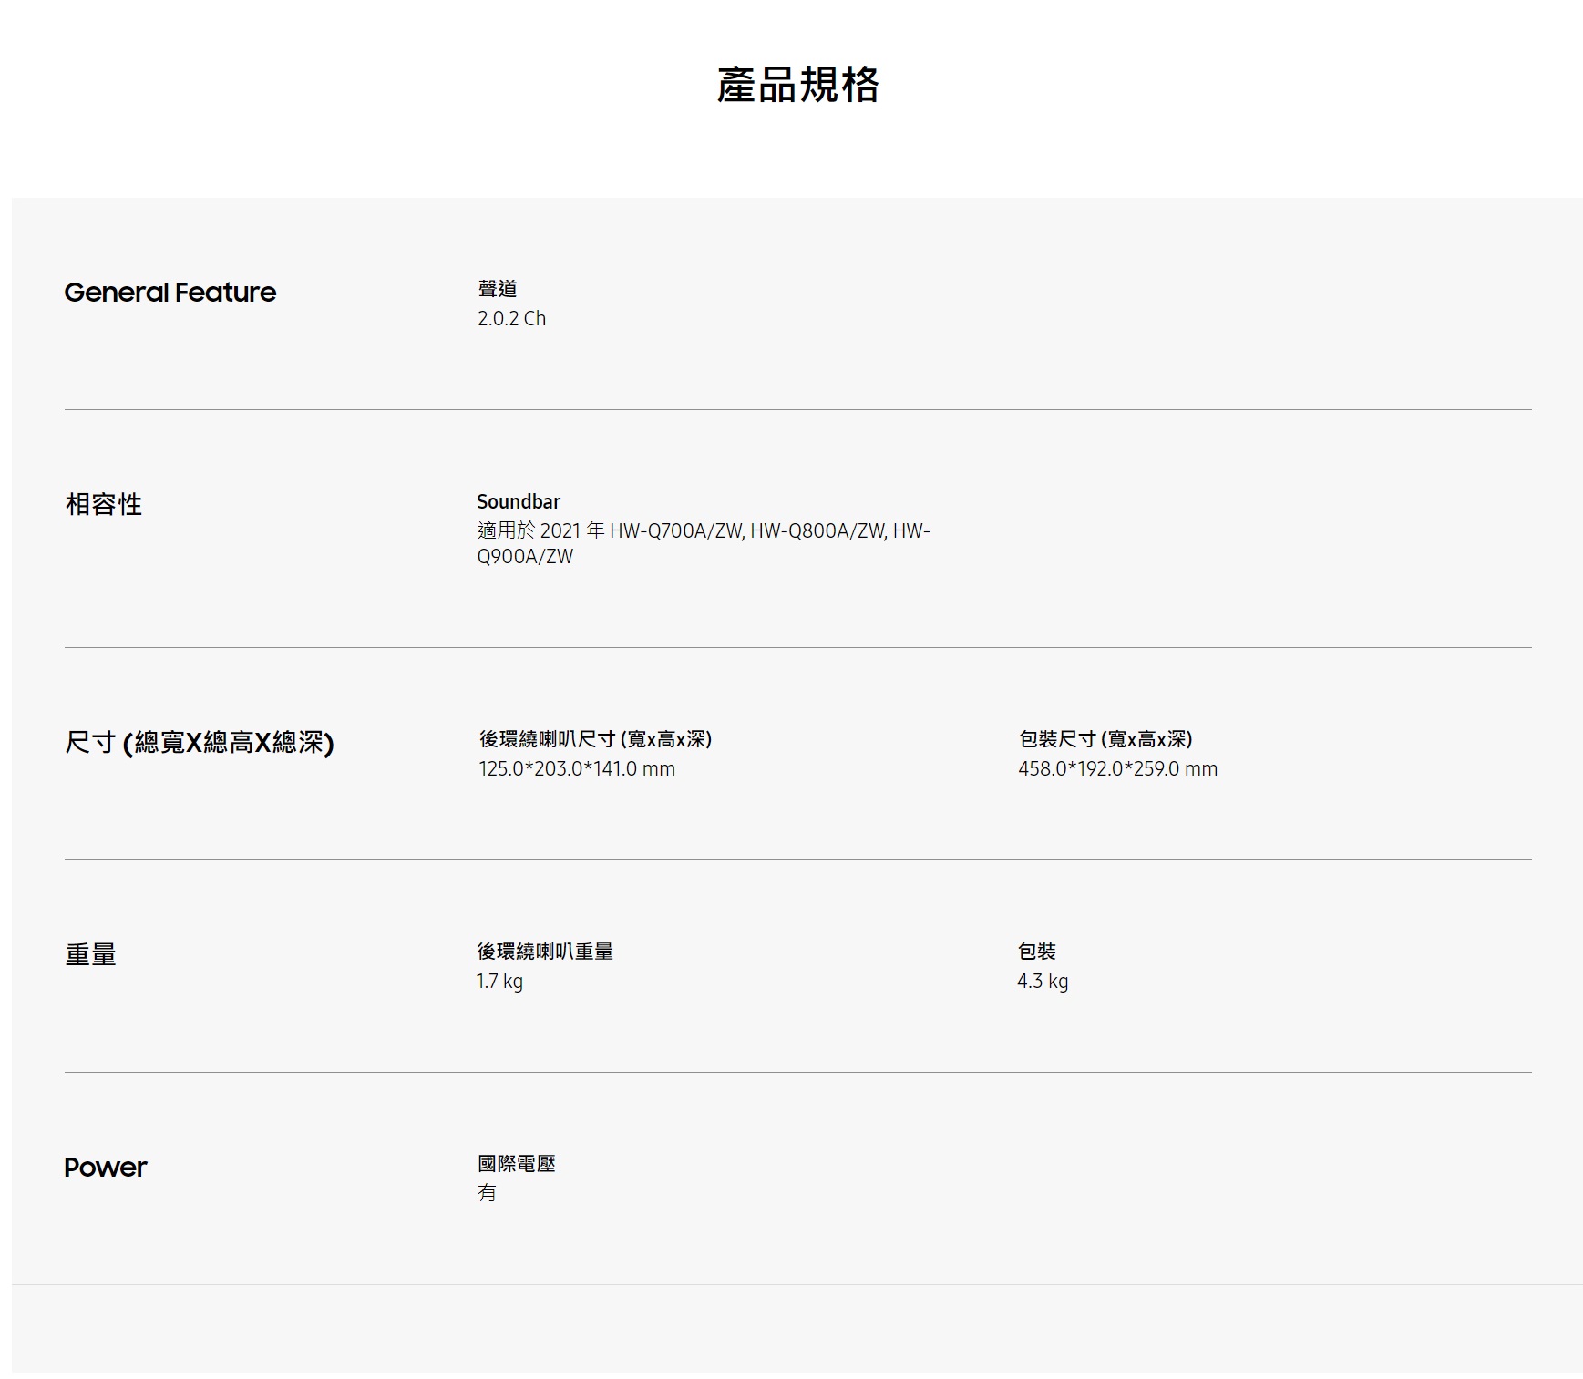
Task: Click the 產品規格 page heading
Action: click(797, 85)
